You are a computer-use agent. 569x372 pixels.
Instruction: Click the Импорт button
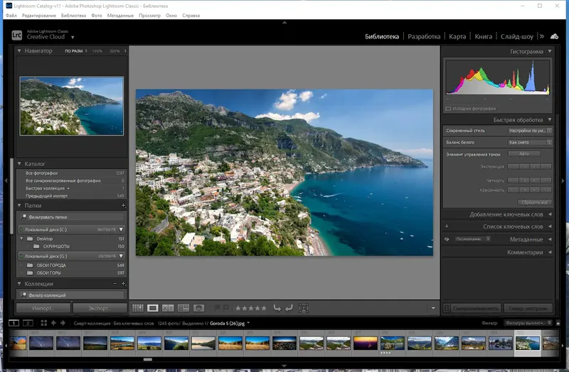[43, 308]
